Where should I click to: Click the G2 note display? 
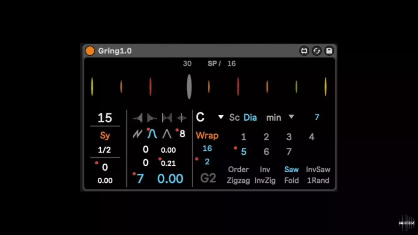208,178
